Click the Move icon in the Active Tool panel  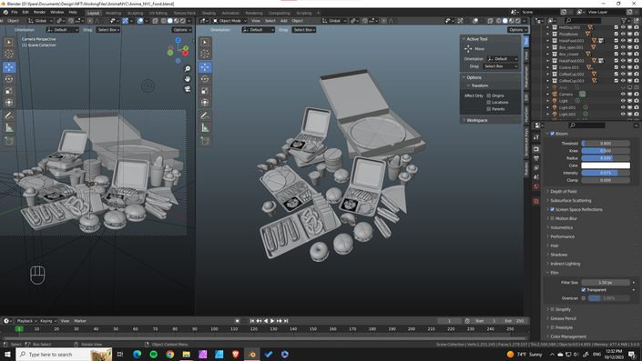click(468, 49)
